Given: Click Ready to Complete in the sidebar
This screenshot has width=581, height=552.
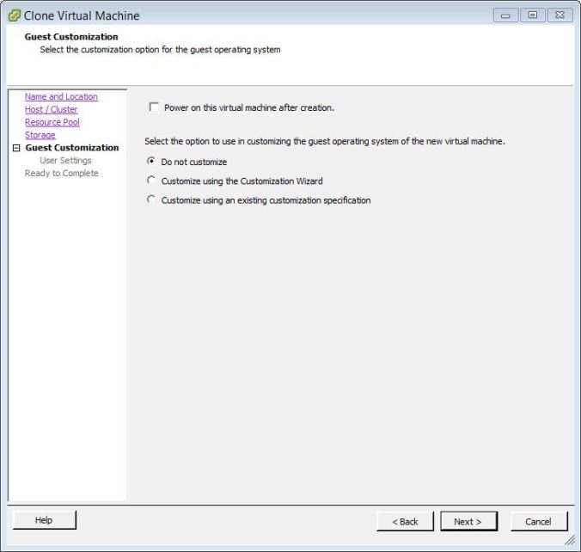Looking at the screenshot, I should [x=62, y=174].
